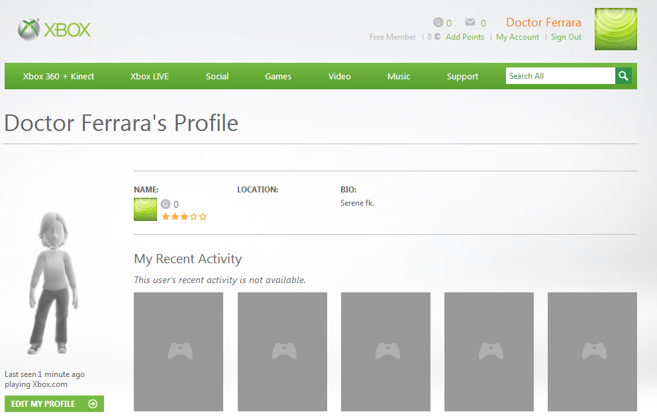
Task: Open the Music menu
Action: tap(399, 76)
